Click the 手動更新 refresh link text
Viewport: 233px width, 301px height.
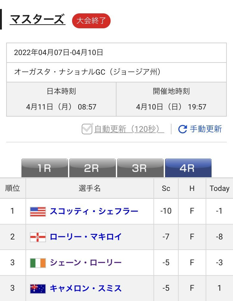point(206,129)
